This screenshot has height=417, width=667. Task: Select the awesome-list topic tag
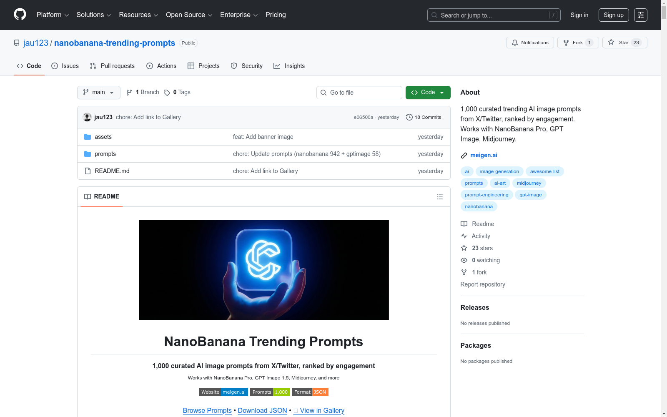point(545,171)
